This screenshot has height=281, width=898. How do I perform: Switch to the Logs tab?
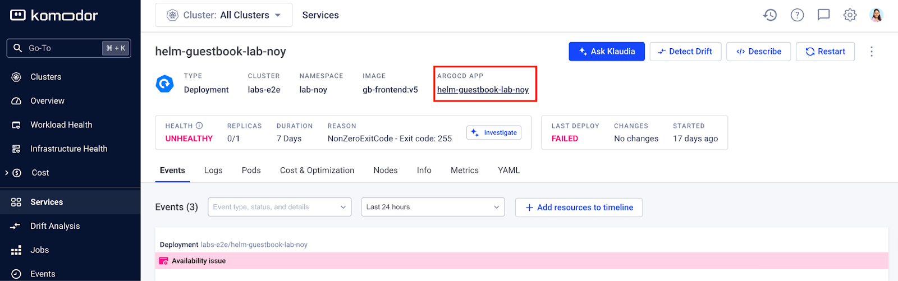point(213,171)
